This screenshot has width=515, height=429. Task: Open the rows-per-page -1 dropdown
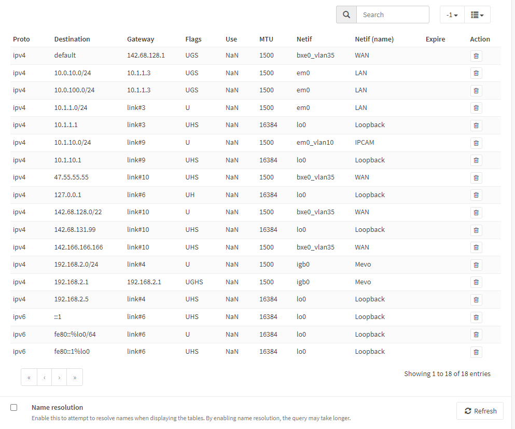pos(452,15)
